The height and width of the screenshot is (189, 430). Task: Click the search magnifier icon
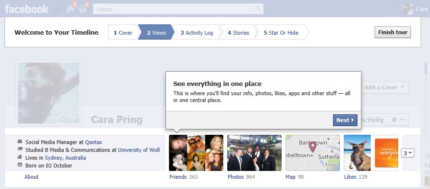coord(258,9)
